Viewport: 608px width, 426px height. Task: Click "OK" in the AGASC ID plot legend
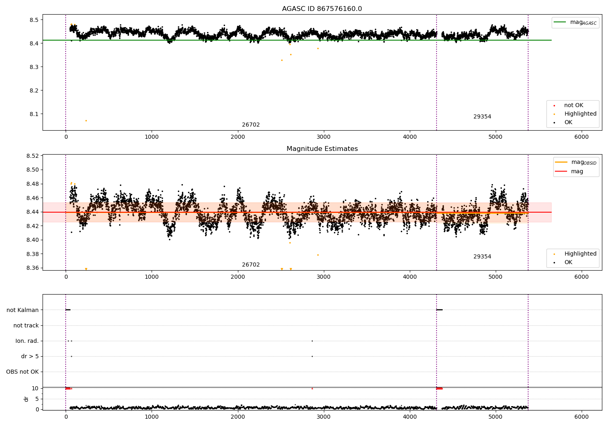(563, 123)
